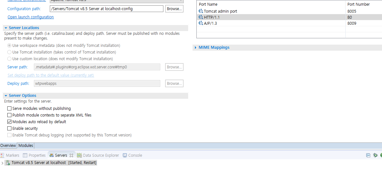Select Use custom location radio option
This screenshot has height=170, width=382.
tap(10, 59)
